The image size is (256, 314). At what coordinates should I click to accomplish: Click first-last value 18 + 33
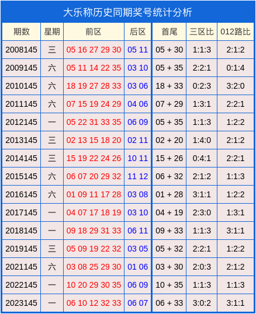[x=169, y=86]
